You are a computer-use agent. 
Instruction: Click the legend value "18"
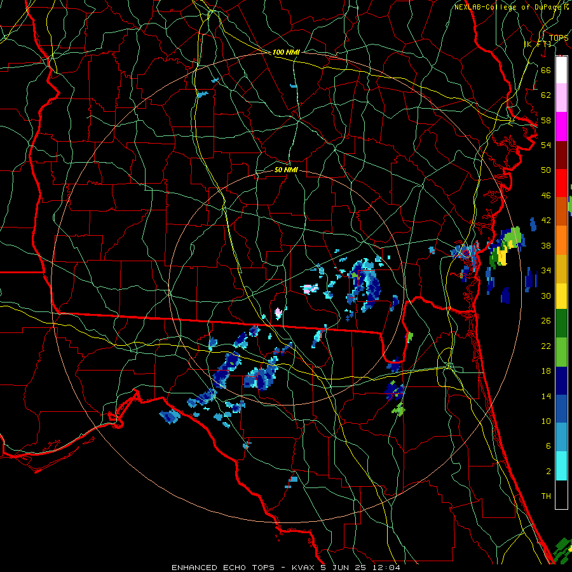click(546, 371)
